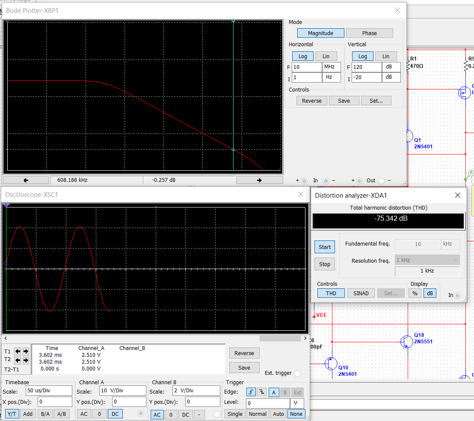
Task: Move Bode plotter cursor right with arrow
Action: [259, 180]
